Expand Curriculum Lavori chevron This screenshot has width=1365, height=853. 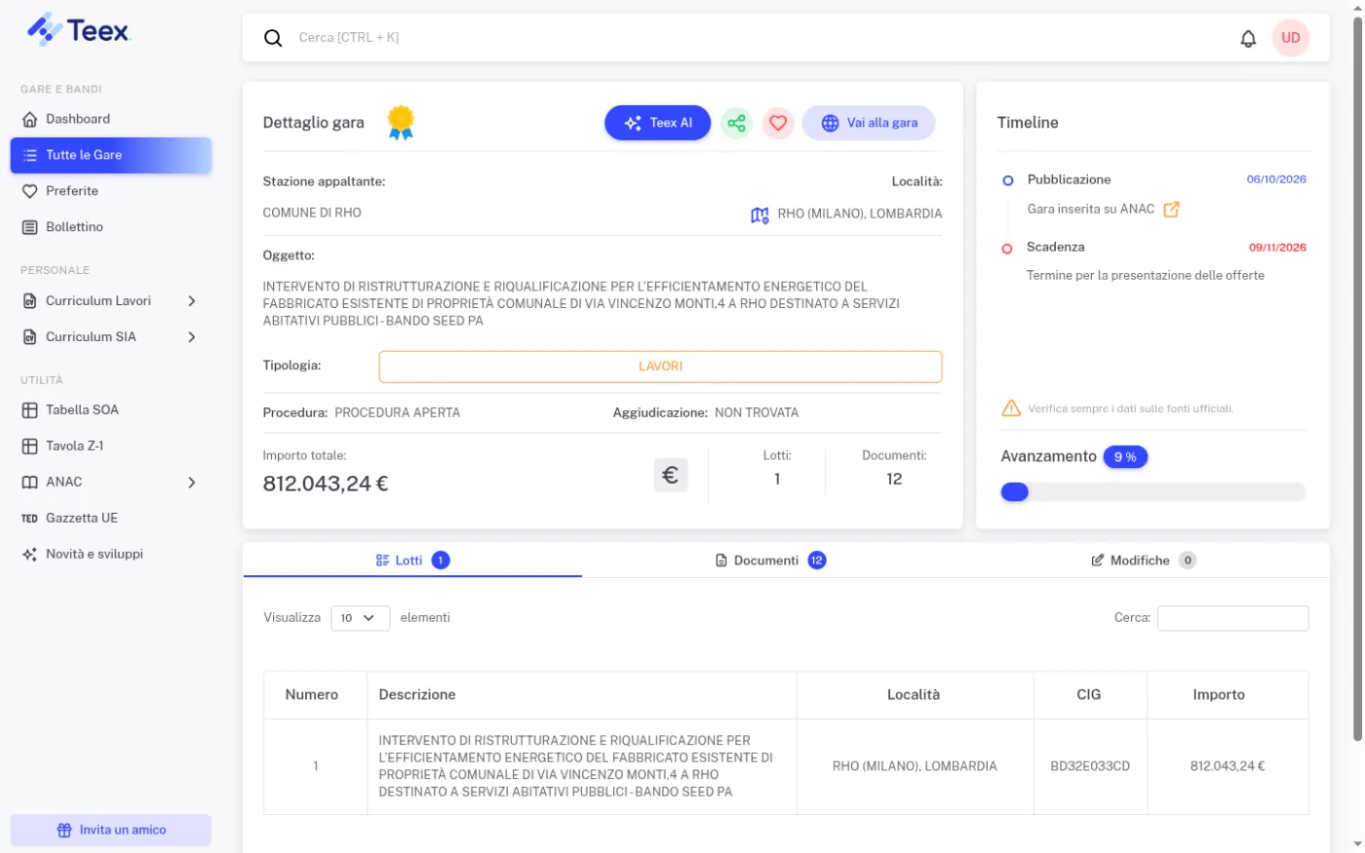pyautogui.click(x=192, y=301)
